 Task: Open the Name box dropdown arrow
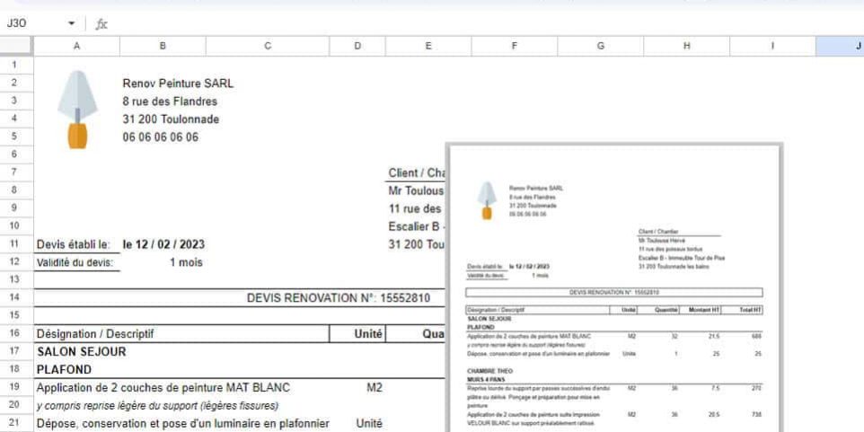click(x=72, y=24)
